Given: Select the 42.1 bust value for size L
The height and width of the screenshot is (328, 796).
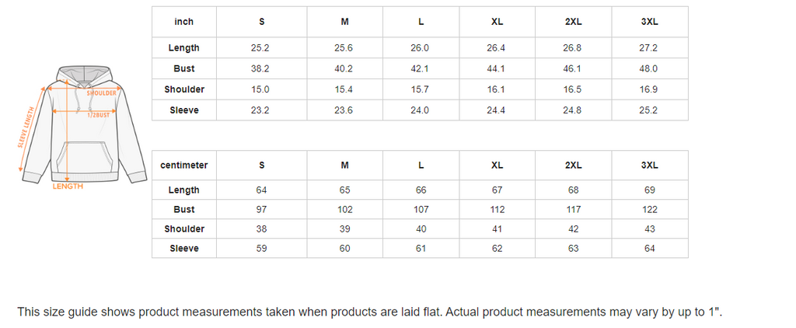Looking at the screenshot, I should [x=420, y=68].
